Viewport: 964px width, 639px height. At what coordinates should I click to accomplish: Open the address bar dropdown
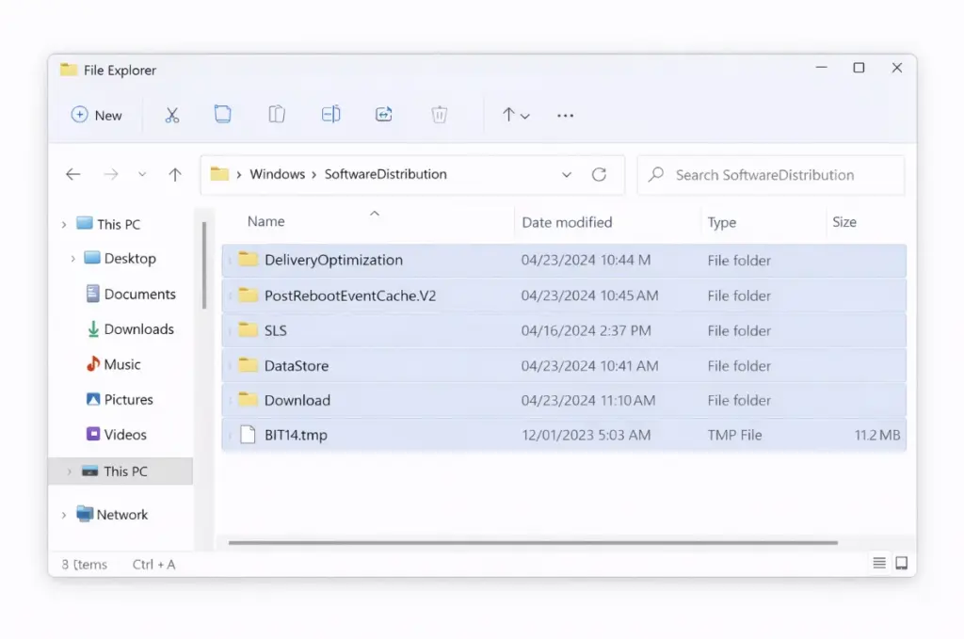[x=567, y=174]
